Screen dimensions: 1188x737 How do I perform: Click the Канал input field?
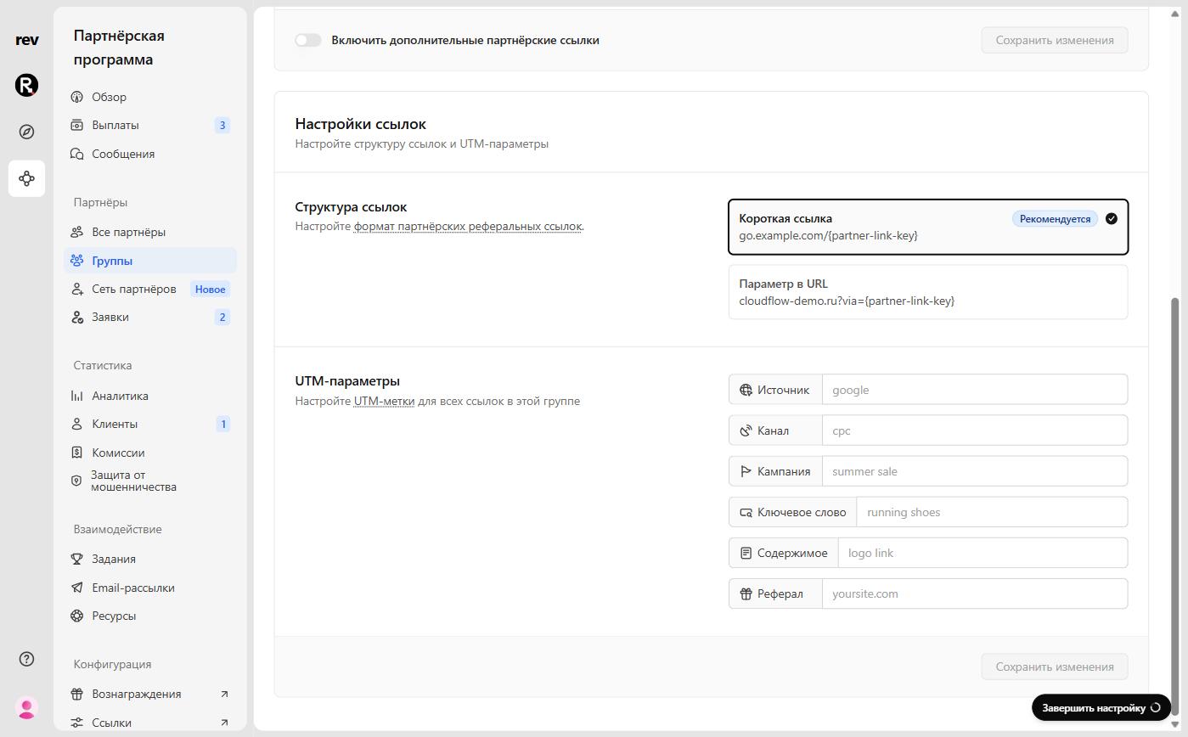click(x=975, y=430)
